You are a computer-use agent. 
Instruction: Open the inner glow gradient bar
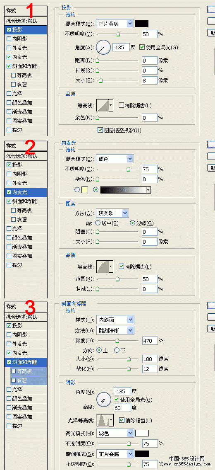[x=126, y=190]
